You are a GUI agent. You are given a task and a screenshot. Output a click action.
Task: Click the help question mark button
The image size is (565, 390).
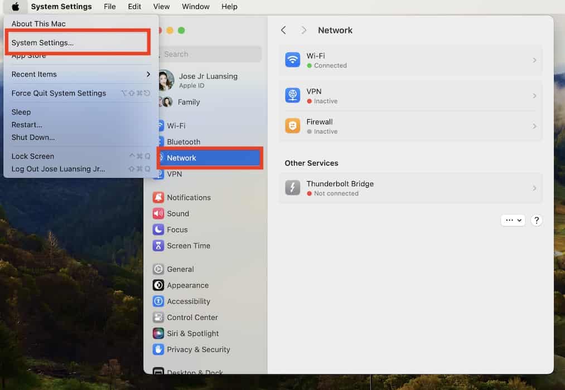tap(536, 220)
